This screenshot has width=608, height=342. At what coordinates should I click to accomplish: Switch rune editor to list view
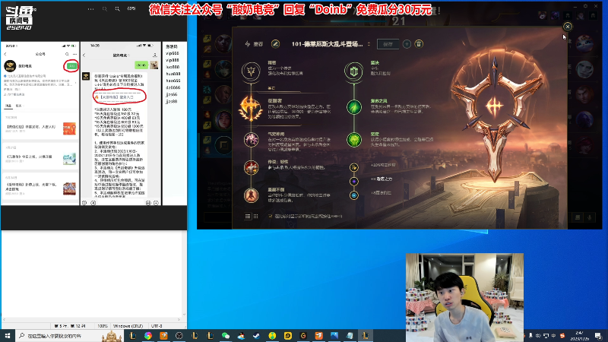click(x=248, y=217)
